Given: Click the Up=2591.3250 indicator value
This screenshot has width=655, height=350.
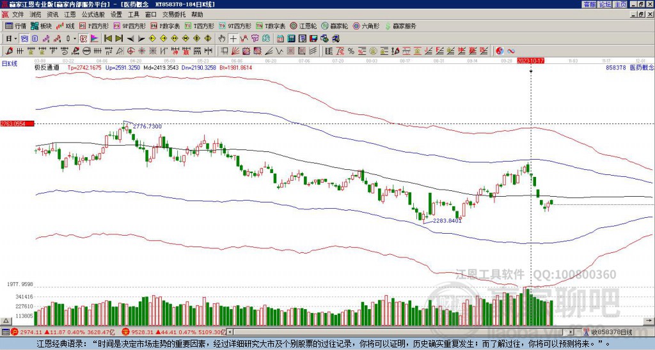Looking at the screenshot, I should pos(122,67).
